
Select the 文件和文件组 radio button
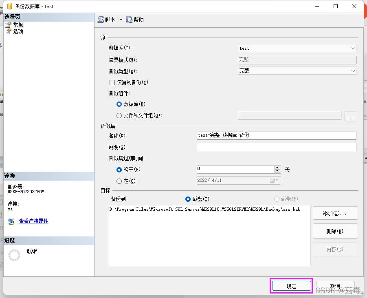click(x=119, y=116)
